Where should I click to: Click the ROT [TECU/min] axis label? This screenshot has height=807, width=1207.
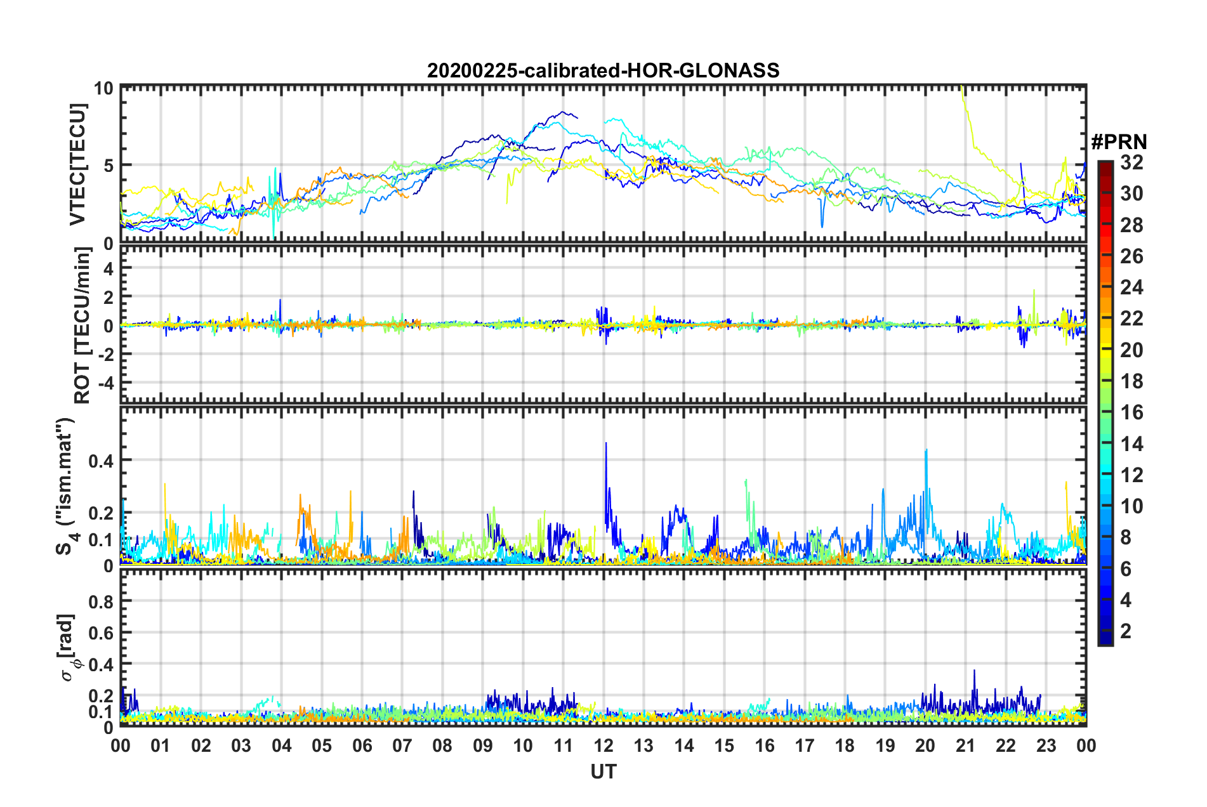[82, 325]
